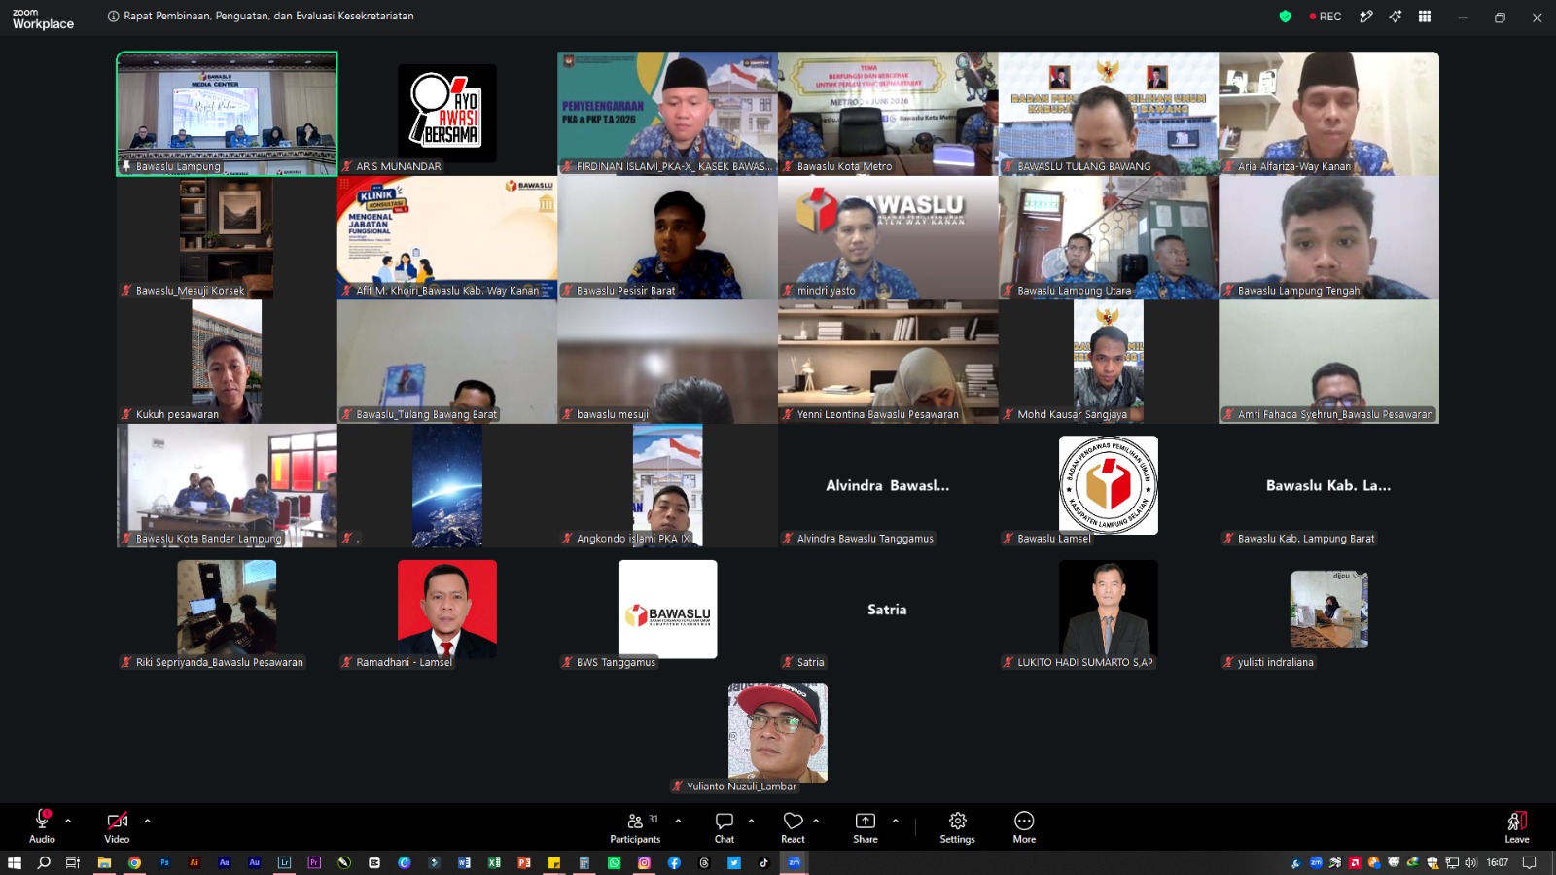Open WhatsApp from the taskbar
The height and width of the screenshot is (875, 1556).
point(614,862)
